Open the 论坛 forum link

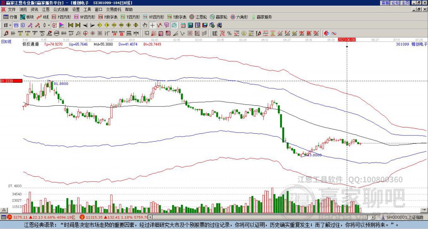pos(395,3)
